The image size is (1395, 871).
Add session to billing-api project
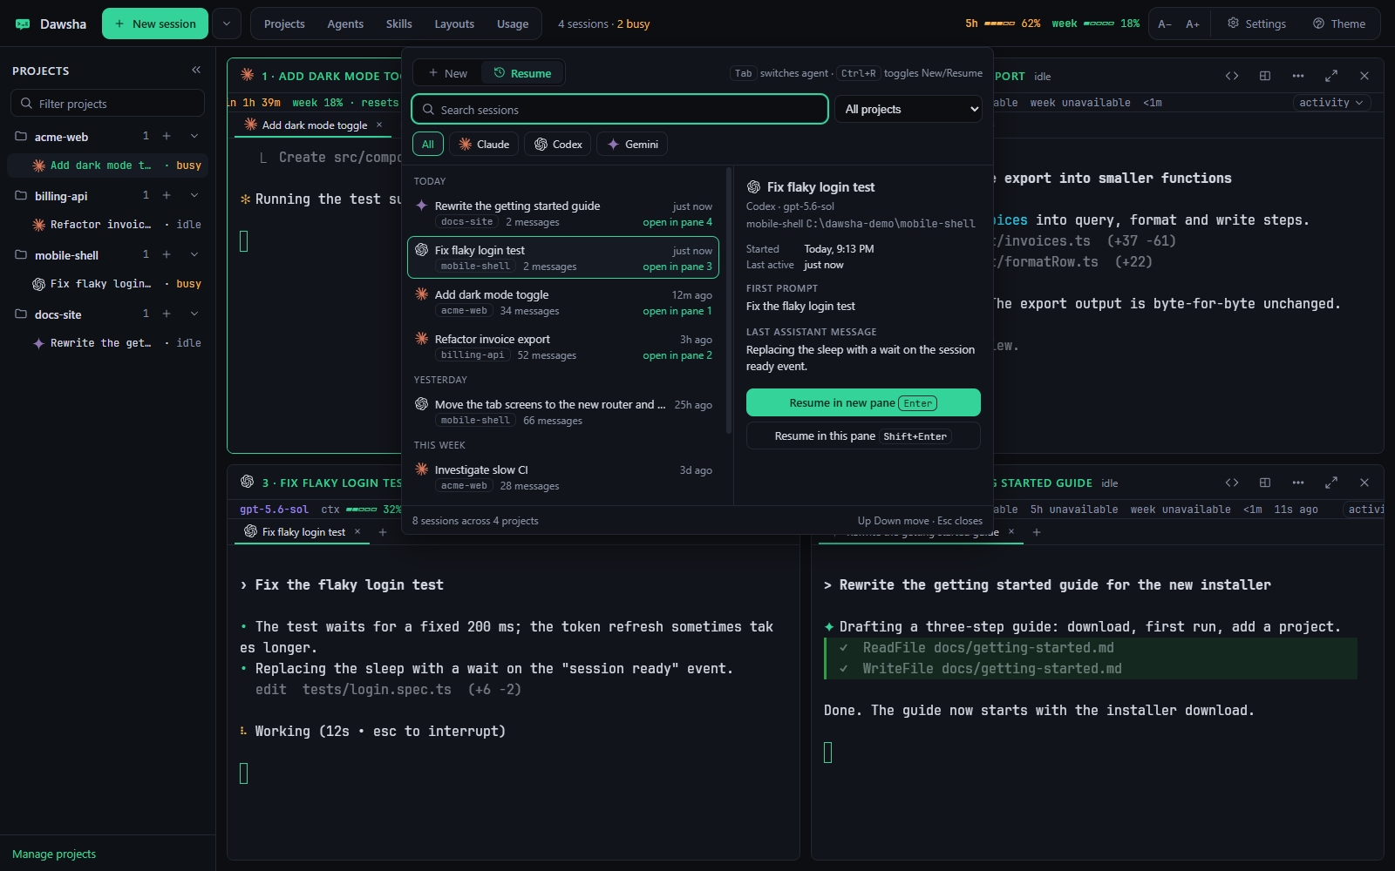[x=167, y=195]
